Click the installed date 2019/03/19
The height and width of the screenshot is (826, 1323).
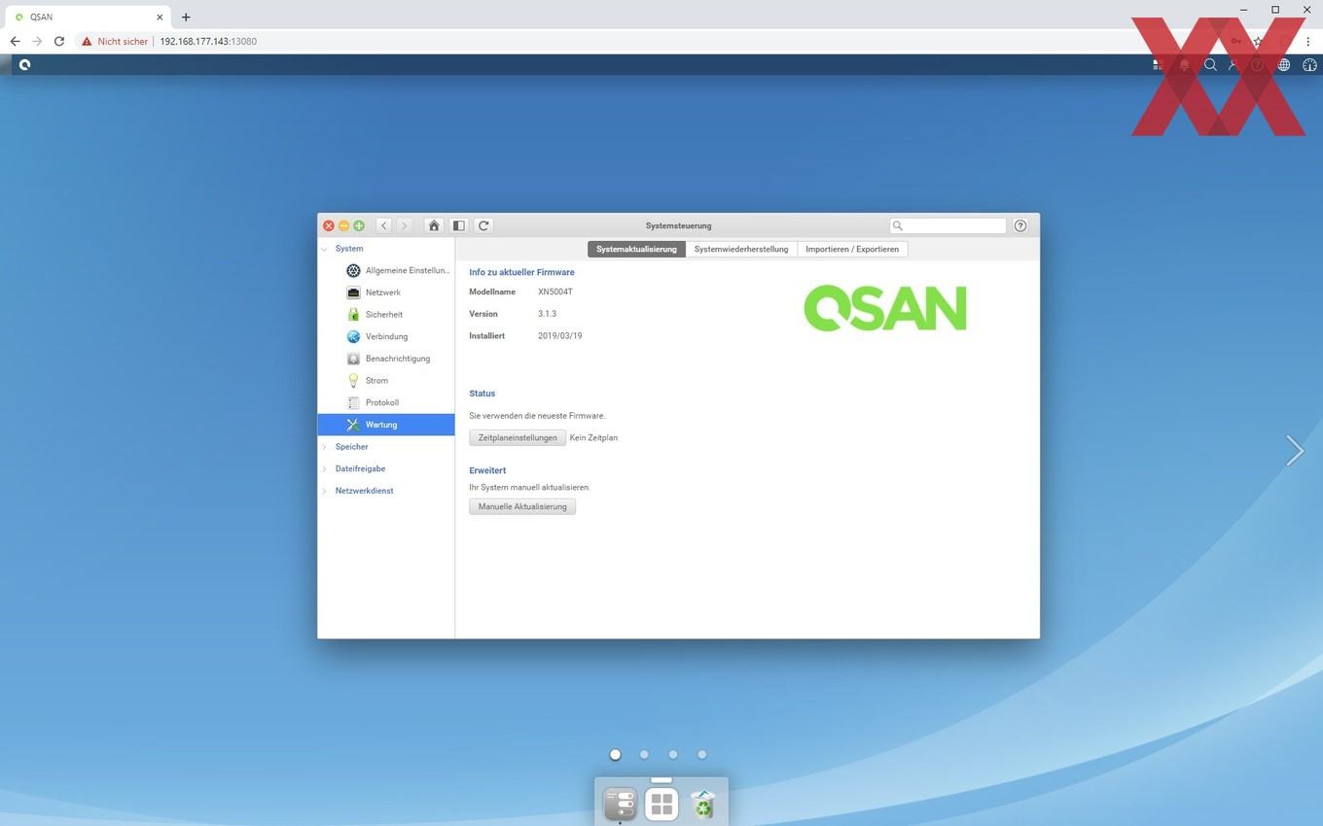[x=560, y=336]
